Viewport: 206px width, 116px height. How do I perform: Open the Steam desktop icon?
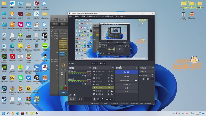coord(4,100)
